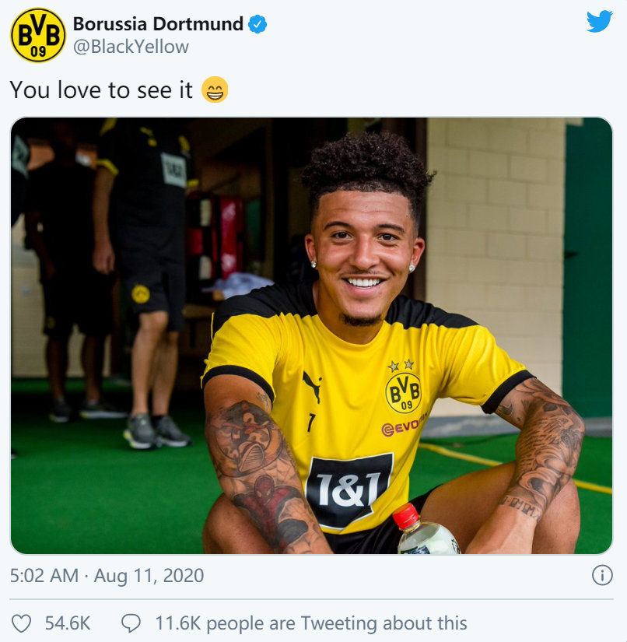Click the grinning emoji in the tweet

[215, 89]
